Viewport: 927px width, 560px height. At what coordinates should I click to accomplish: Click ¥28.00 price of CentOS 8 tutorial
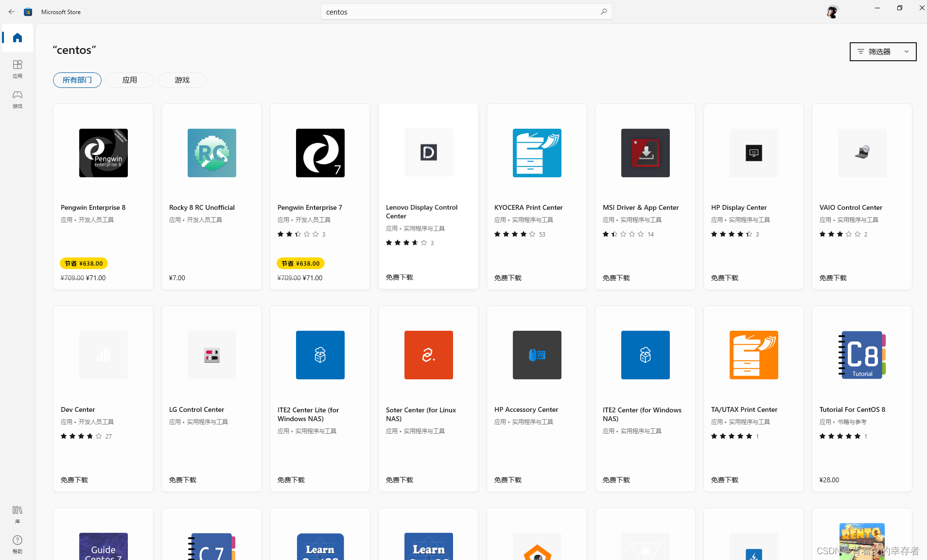(x=829, y=480)
